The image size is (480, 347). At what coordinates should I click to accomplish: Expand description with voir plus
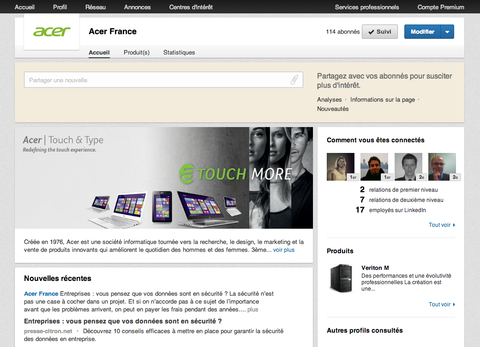click(284, 250)
